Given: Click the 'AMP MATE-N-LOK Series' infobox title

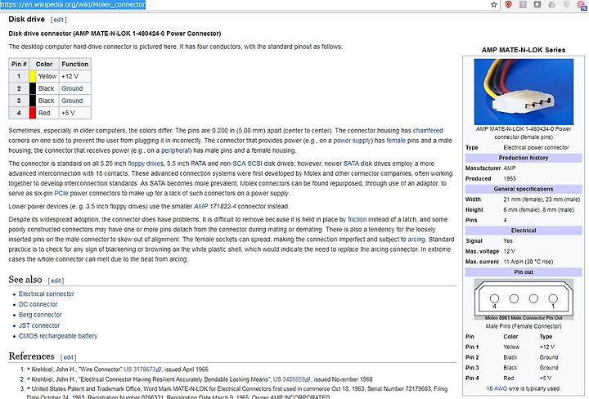Looking at the screenshot, I should 524,50.
